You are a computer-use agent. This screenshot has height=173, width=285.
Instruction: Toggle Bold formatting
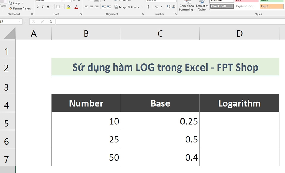(38, 7)
